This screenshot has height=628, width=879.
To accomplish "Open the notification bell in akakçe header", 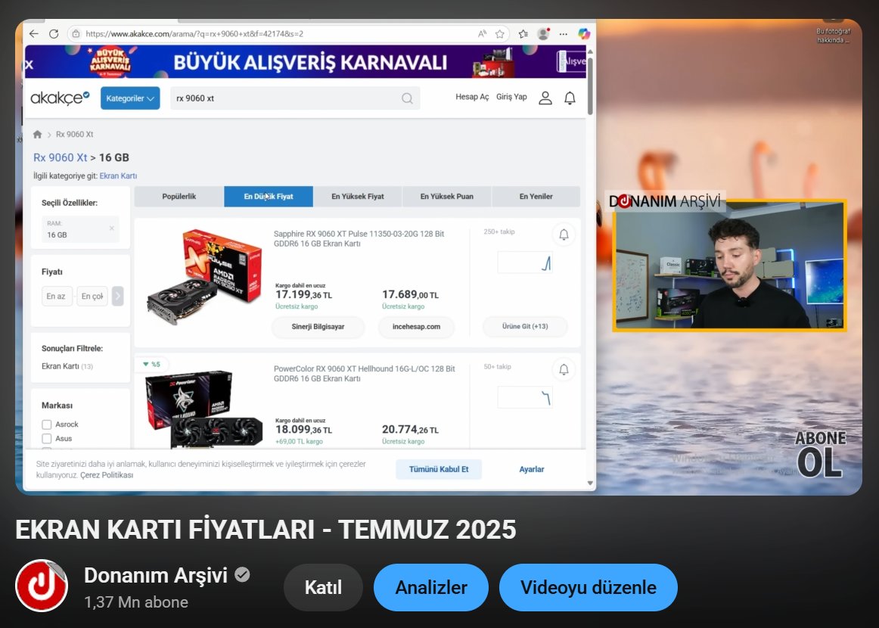I will pyautogui.click(x=570, y=98).
